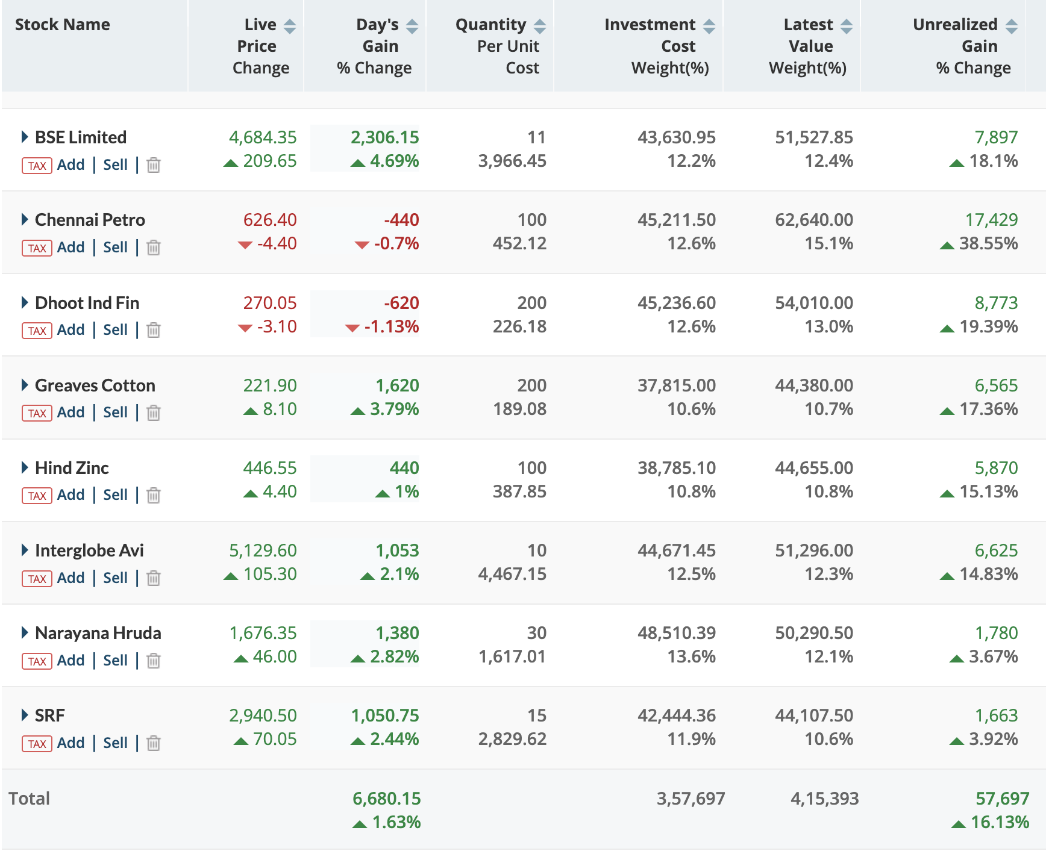Sort the table by Unrealized Gain arrows

1011,26
